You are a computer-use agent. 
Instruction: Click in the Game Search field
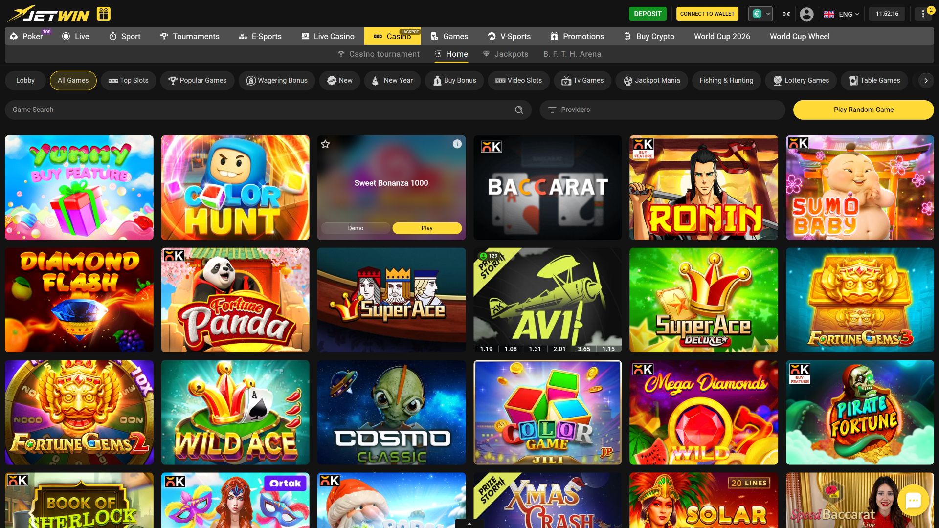coord(268,110)
